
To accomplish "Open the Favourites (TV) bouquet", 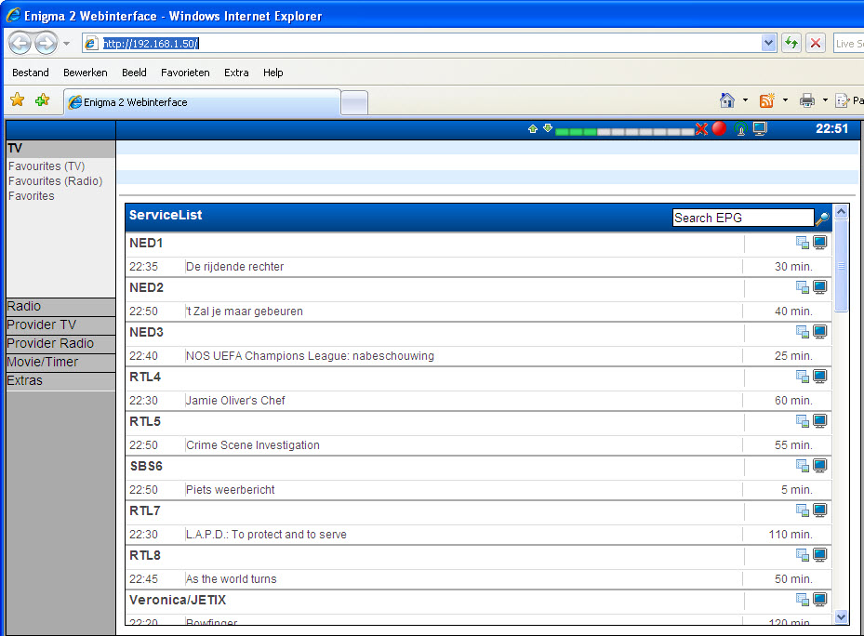I will (x=47, y=166).
